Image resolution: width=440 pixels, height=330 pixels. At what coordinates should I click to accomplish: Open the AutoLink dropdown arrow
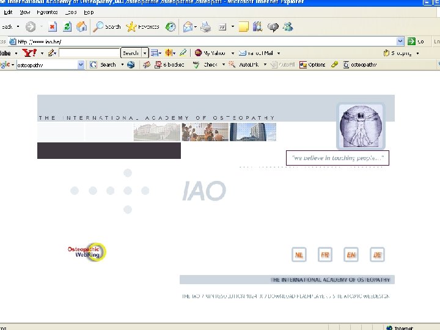(x=265, y=65)
